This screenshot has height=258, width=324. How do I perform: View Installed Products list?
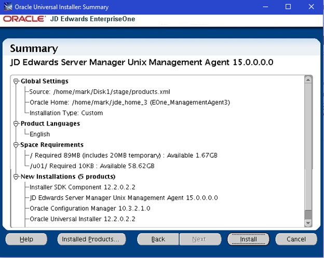click(x=91, y=239)
